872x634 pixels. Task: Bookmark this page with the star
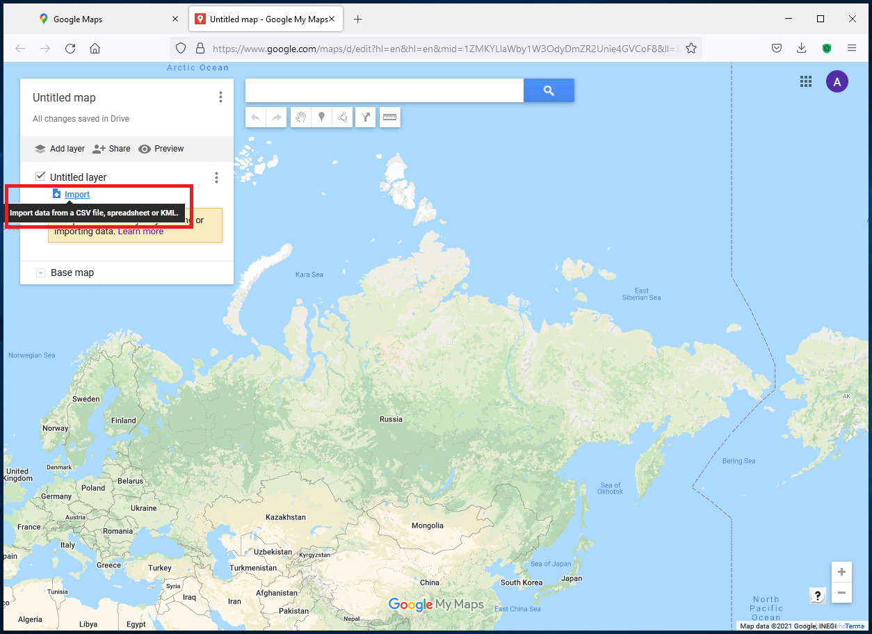tap(691, 48)
